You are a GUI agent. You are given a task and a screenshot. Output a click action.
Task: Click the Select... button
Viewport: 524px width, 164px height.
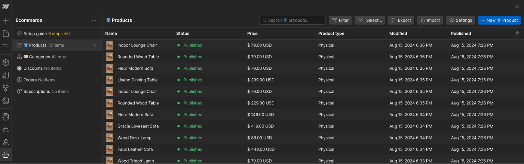370,20
